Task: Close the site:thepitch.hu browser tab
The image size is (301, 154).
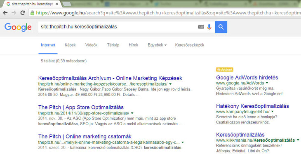Action: point(57,4)
